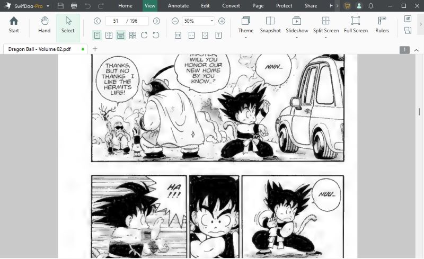424x259 pixels.
Task: Zoom in with the plus icon
Action: (x=222, y=21)
